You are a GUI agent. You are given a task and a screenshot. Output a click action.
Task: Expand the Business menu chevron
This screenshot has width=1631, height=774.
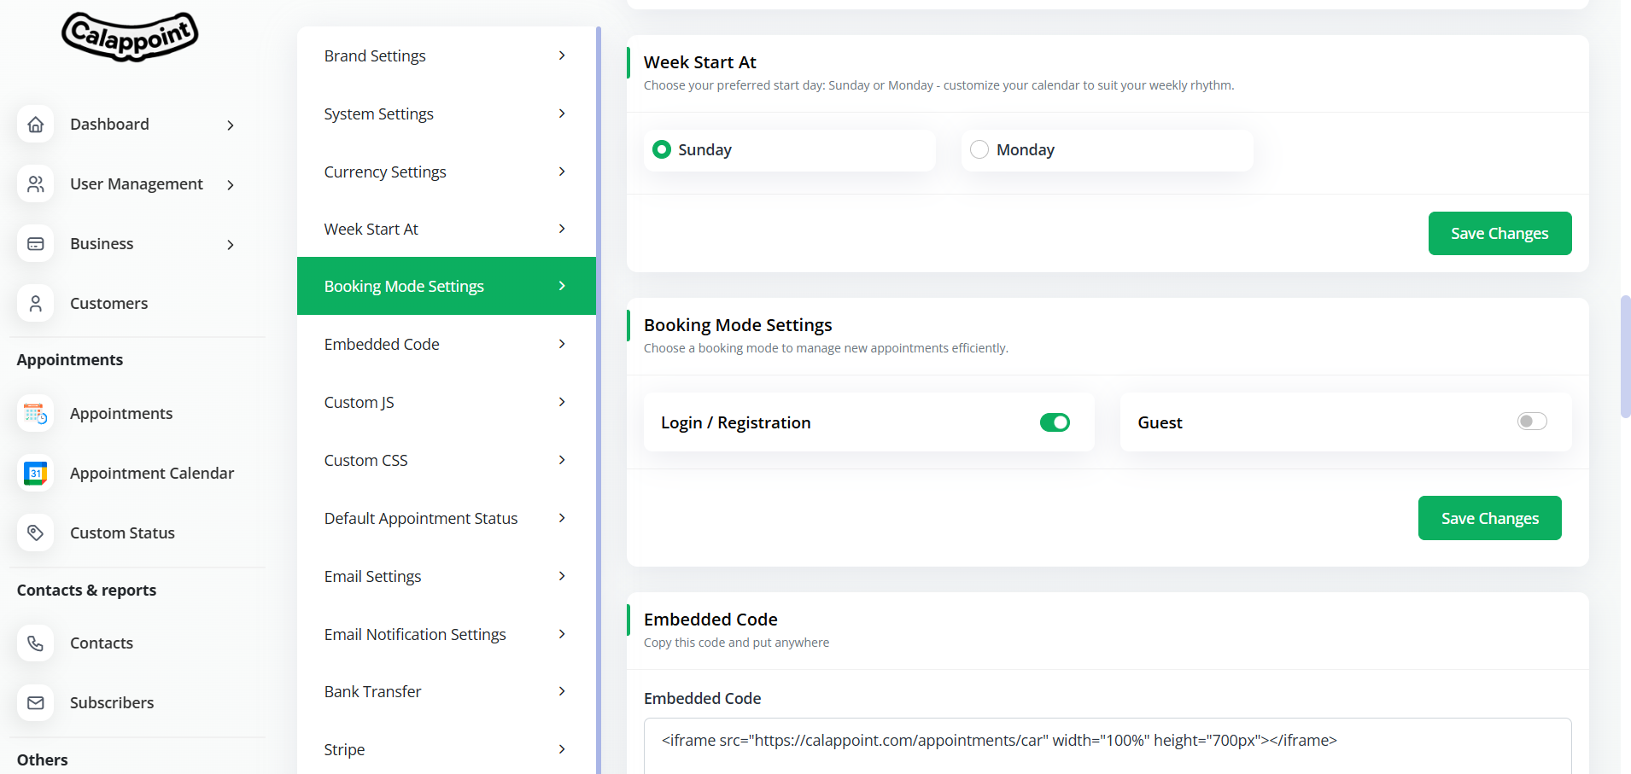click(x=231, y=245)
